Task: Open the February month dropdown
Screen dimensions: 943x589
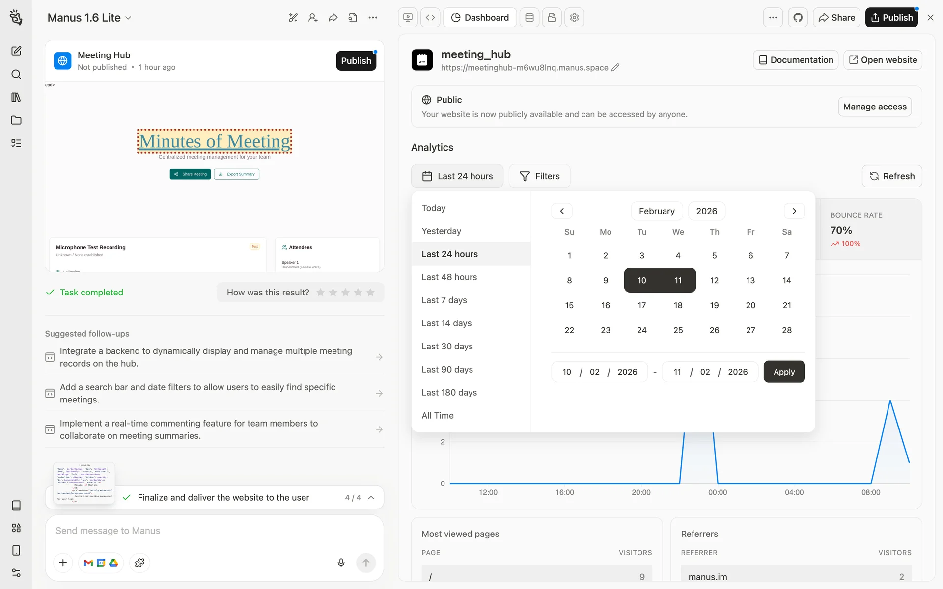Action: [x=656, y=211]
